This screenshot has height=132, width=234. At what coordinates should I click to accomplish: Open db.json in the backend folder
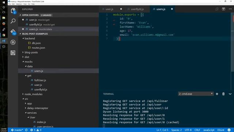point(36,43)
